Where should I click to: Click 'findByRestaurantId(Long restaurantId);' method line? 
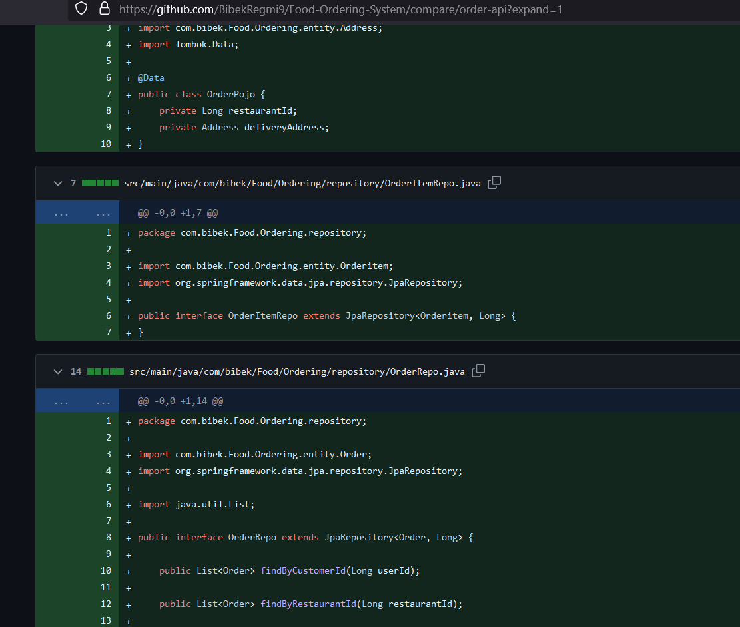(310, 604)
